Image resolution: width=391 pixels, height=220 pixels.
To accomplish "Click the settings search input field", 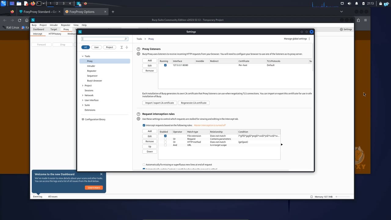I will 104,39.
